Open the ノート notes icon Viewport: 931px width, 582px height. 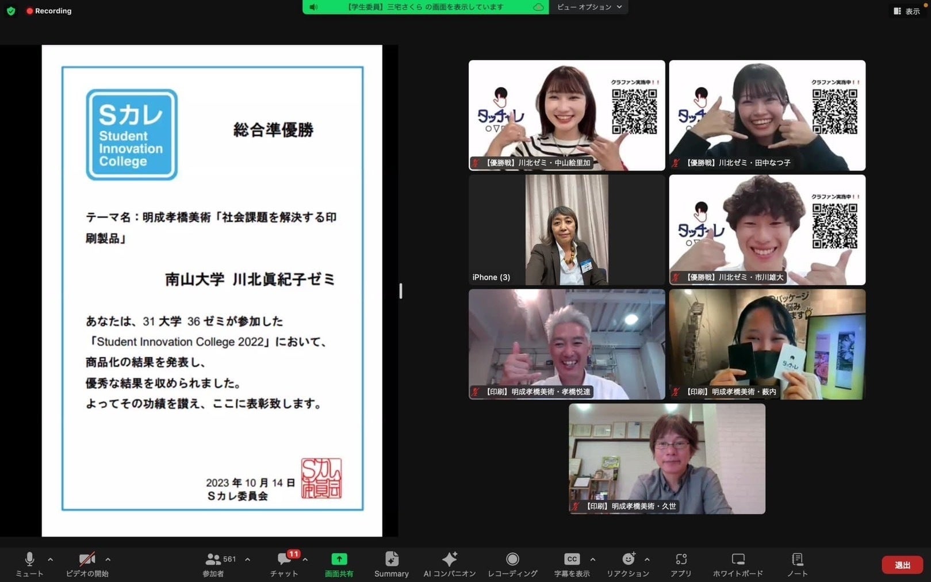797,559
